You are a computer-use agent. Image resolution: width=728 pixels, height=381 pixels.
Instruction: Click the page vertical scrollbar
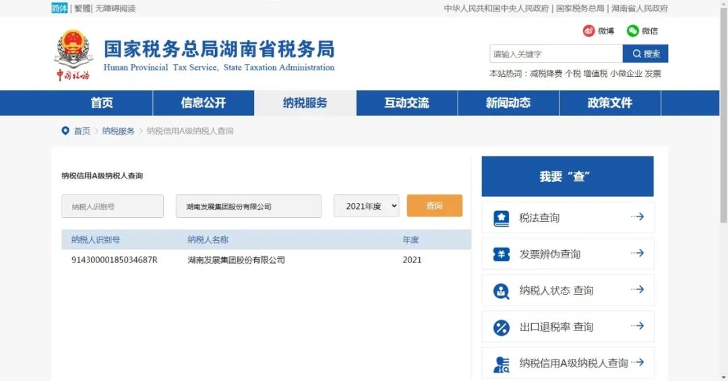pyautogui.click(x=723, y=135)
